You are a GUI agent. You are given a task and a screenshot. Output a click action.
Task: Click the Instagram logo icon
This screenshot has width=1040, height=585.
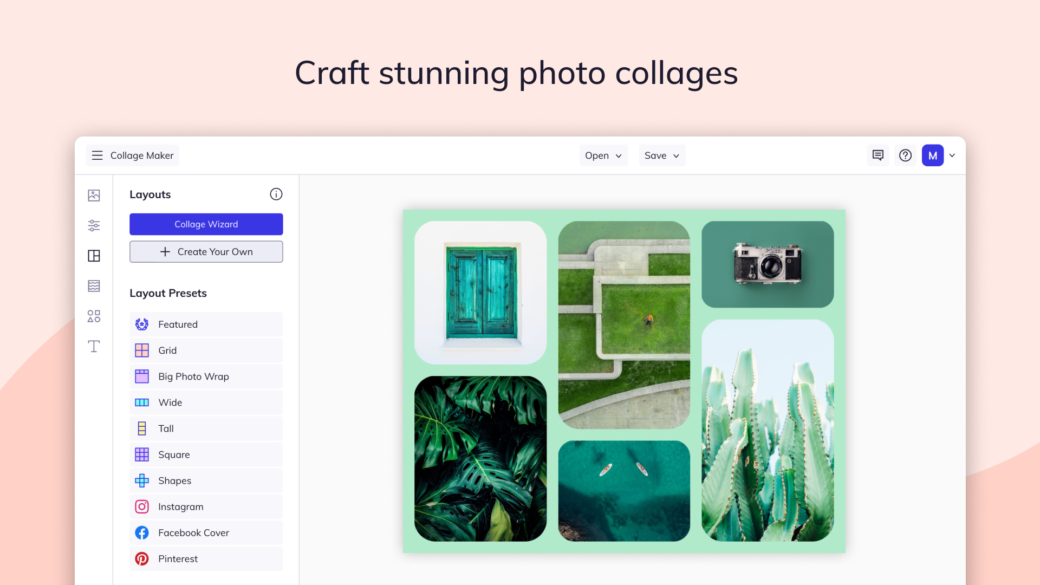pos(142,506)
